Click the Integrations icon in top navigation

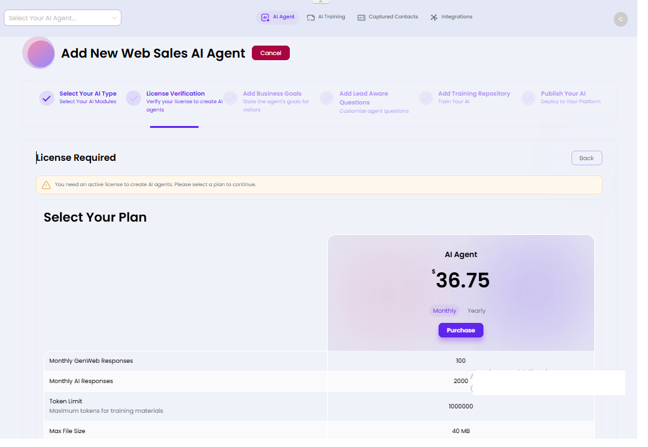(434, 18)
